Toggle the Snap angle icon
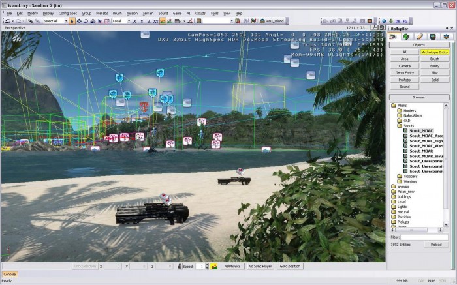 190,21
